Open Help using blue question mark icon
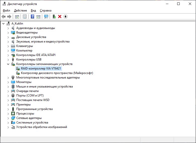Screen dimensions: 196x143 33,16
